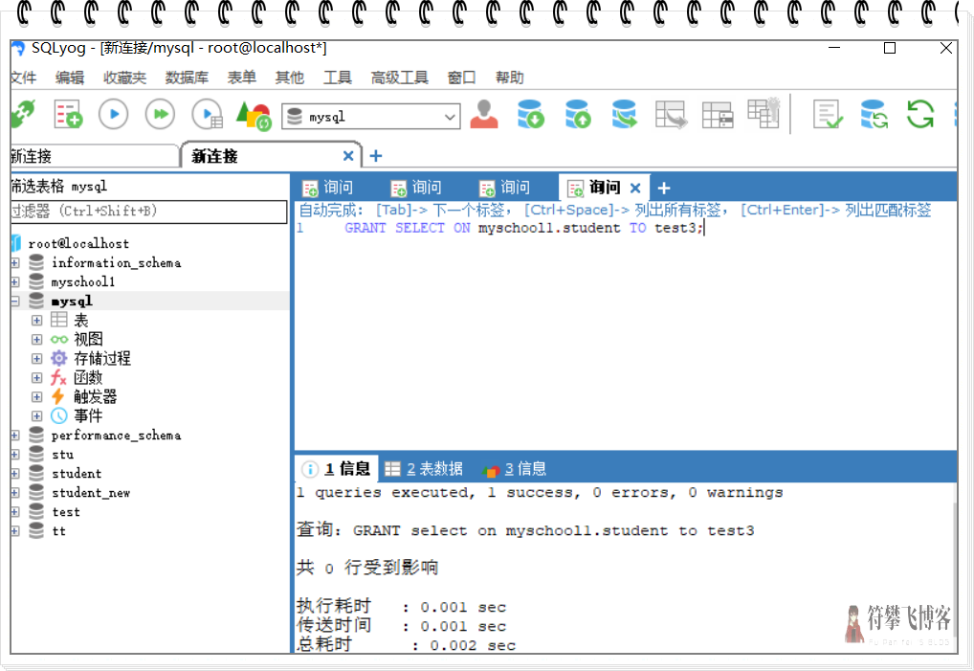This screenshot has height=671, width=974.
Task: Open the 文件 menu
Action: [24, 78]
